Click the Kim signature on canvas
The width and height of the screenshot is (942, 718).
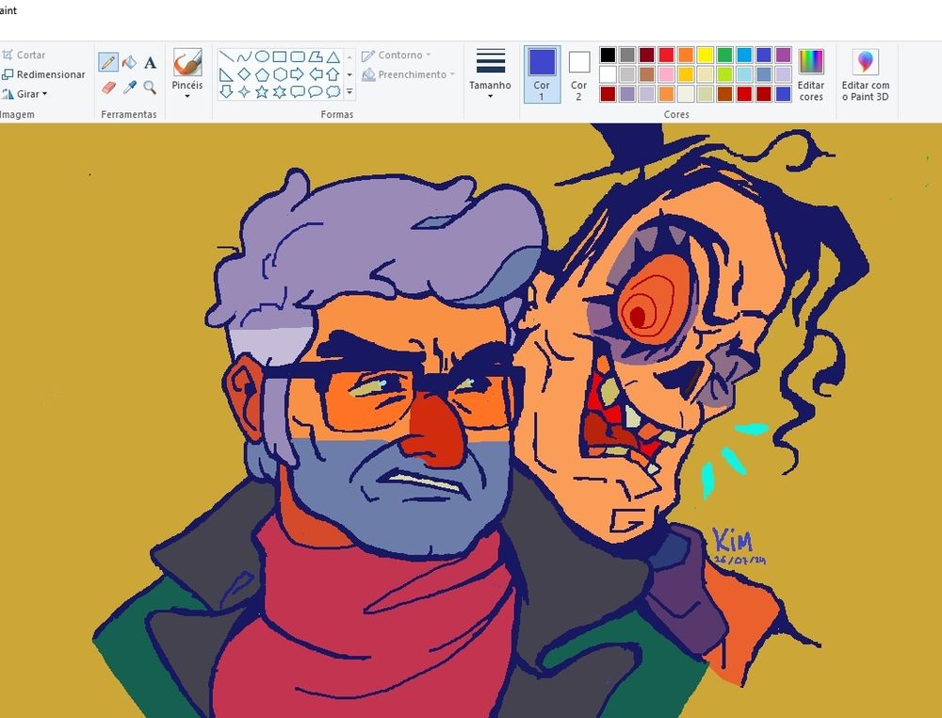(733, 540)
